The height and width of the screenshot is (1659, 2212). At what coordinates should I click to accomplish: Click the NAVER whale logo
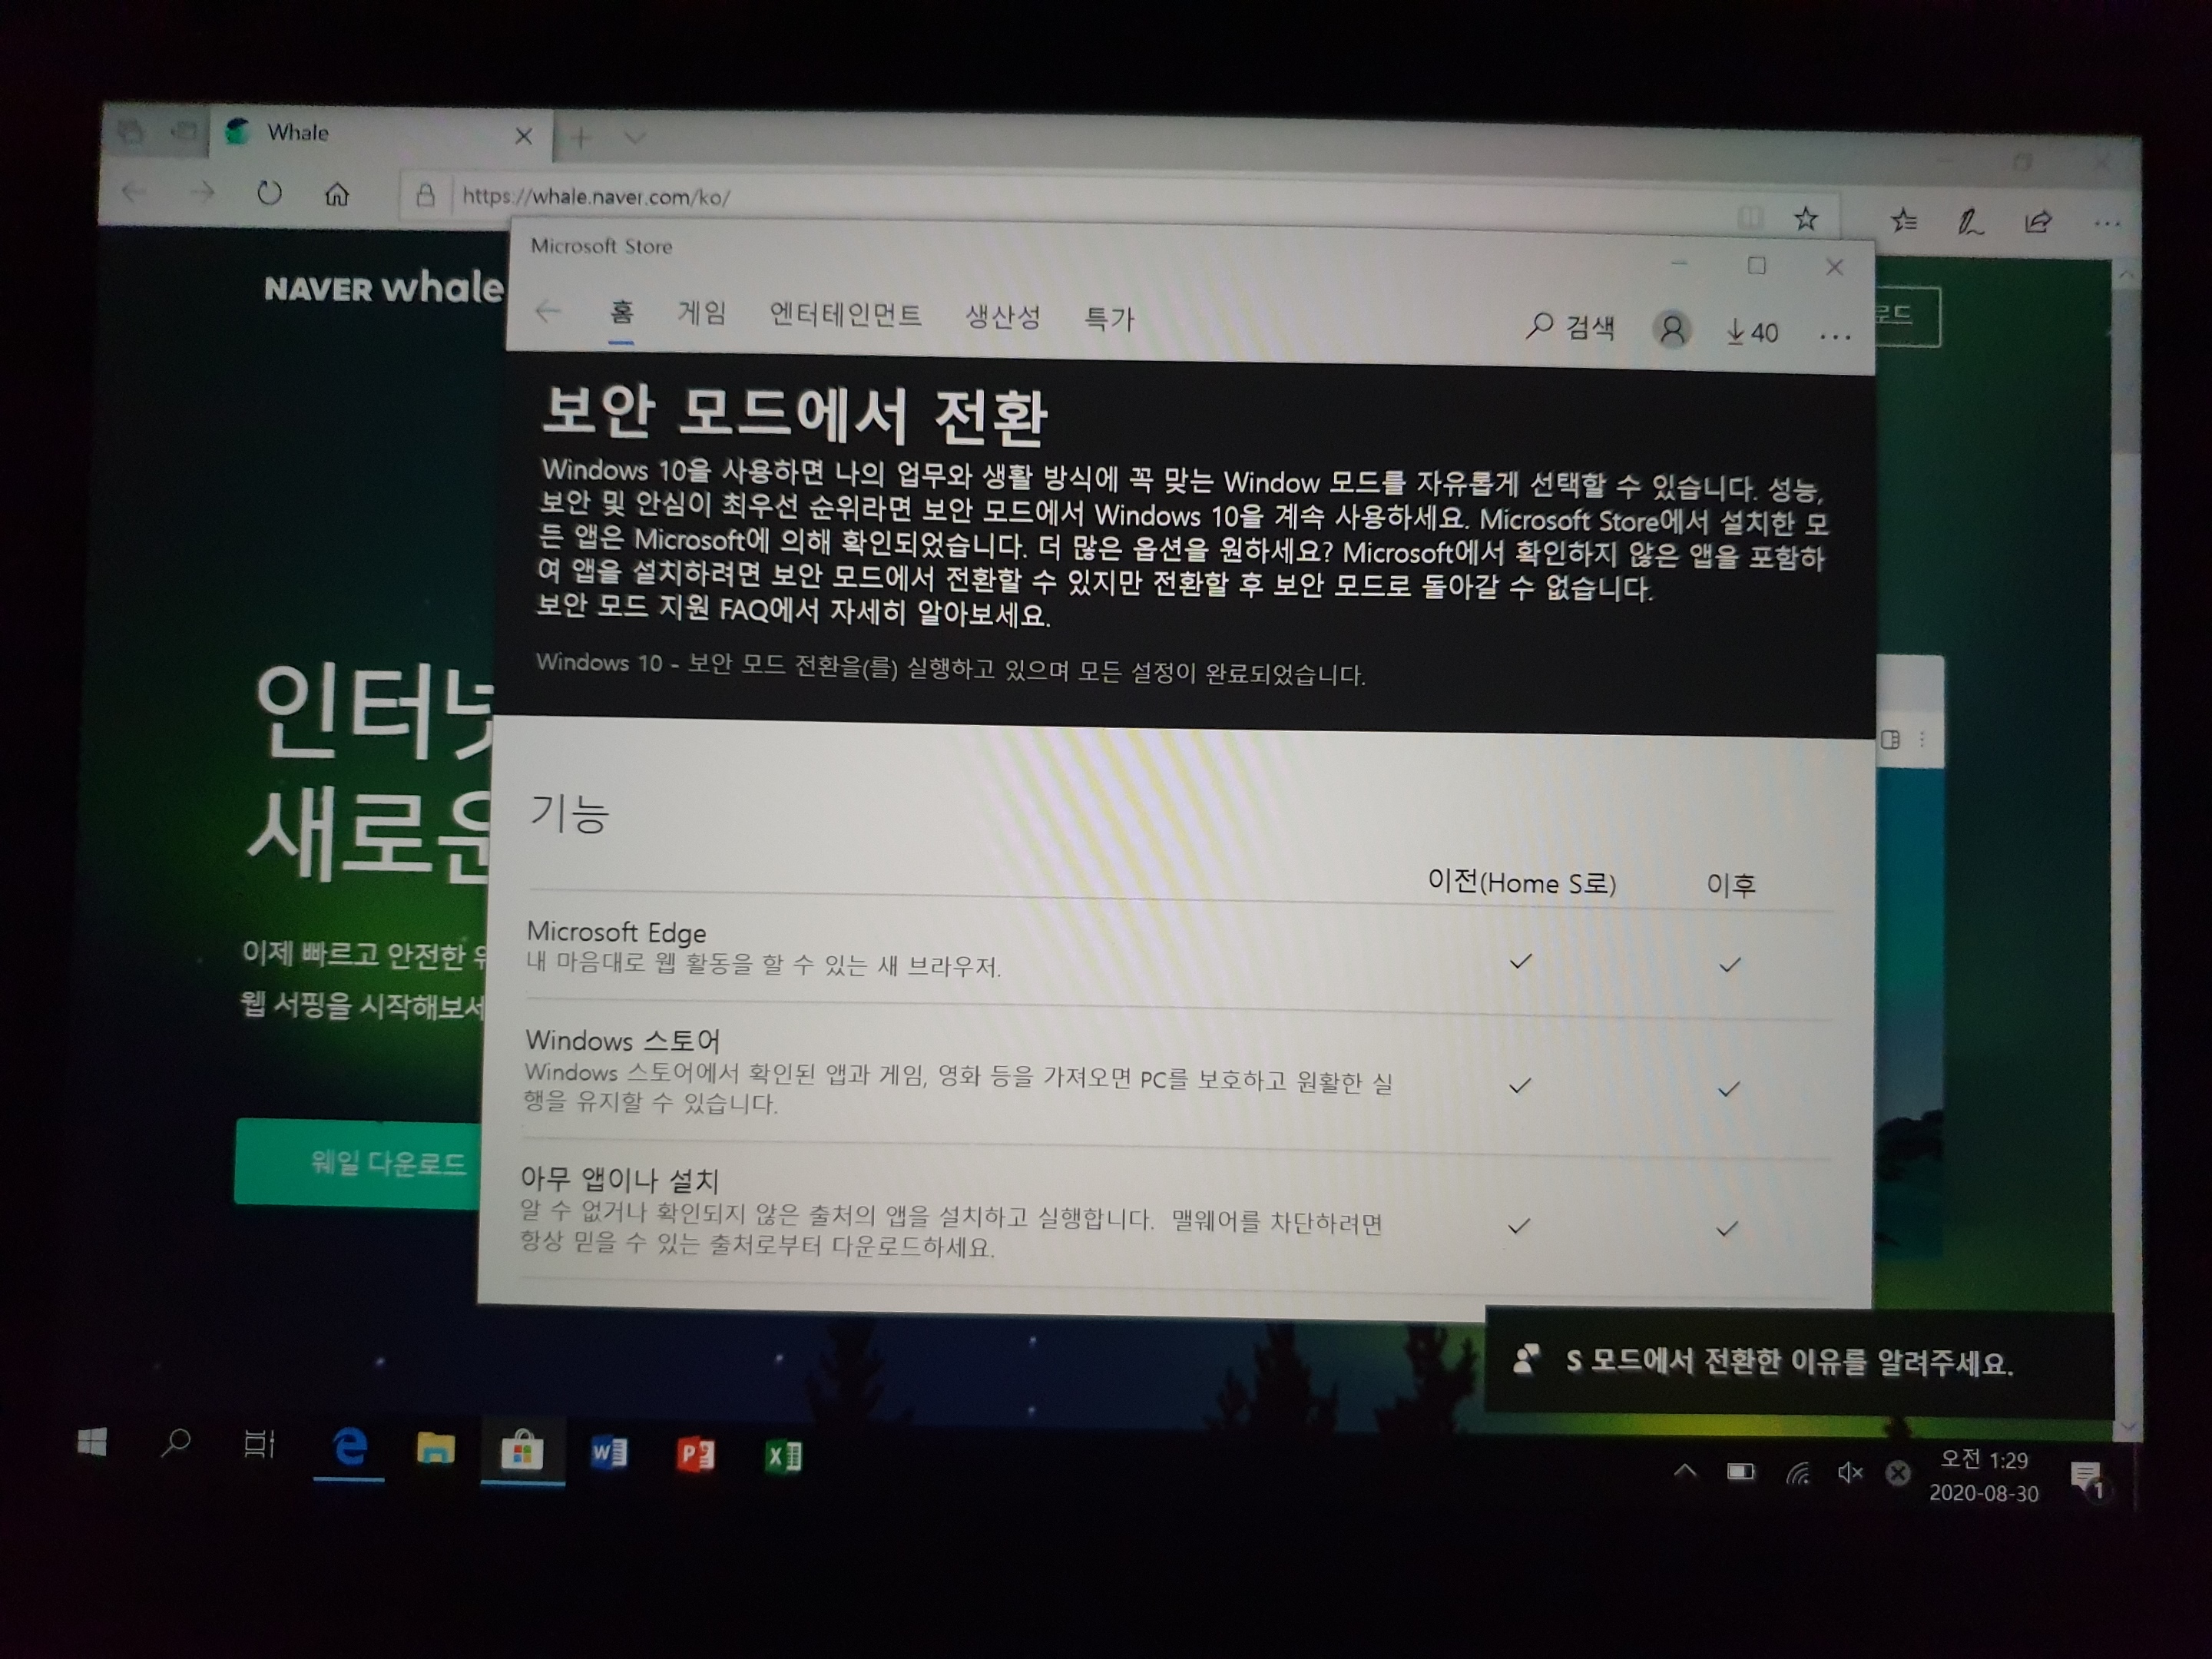(383, 288)
